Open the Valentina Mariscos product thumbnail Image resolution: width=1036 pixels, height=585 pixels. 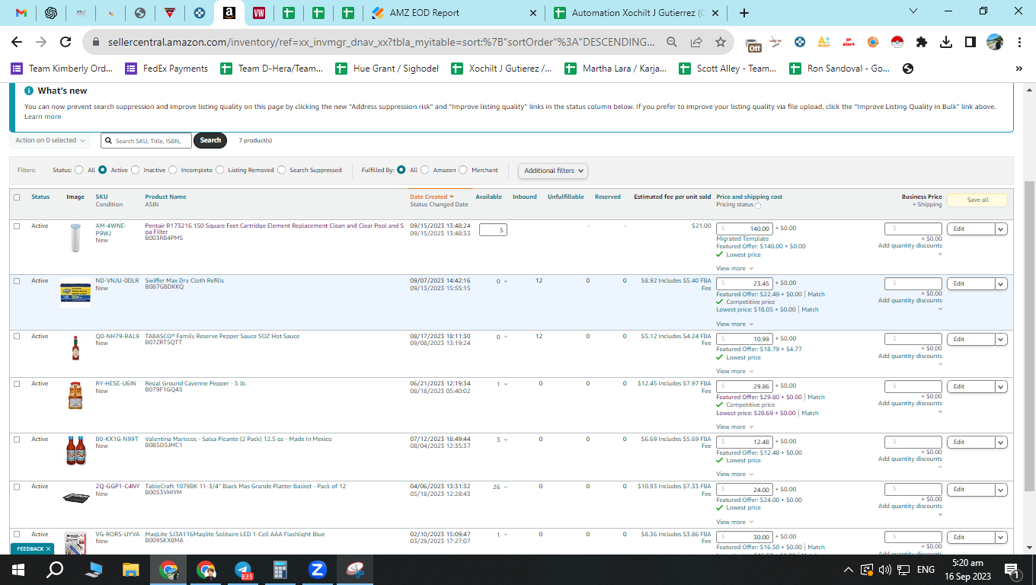point(75,452)
